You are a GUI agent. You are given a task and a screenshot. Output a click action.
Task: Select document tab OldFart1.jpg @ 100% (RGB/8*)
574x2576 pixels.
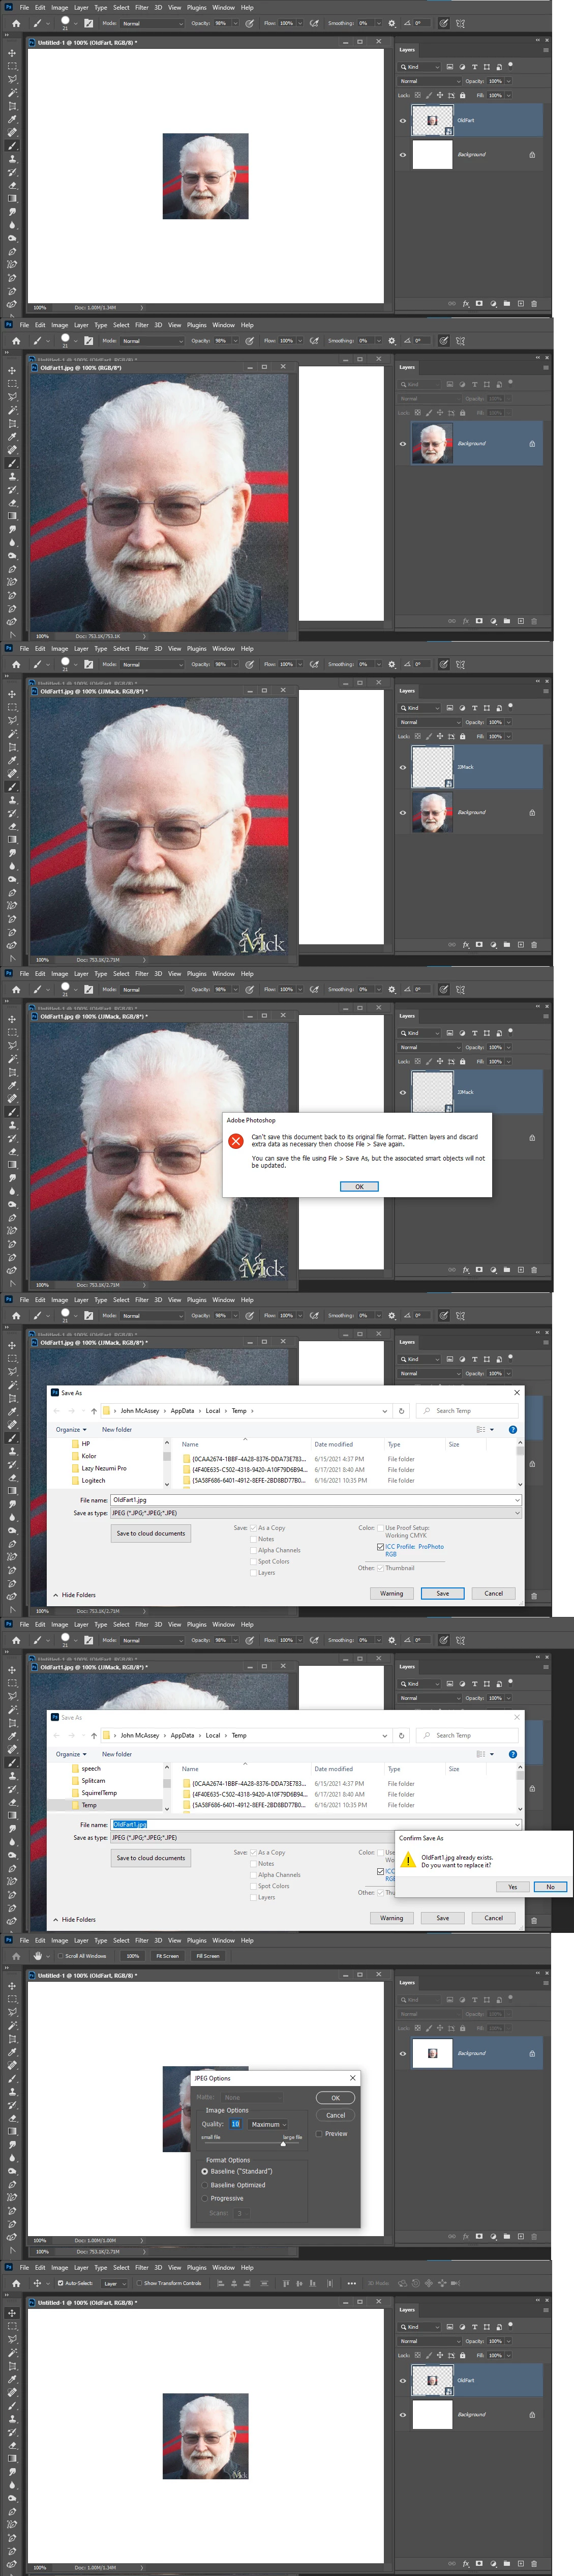pos(81,368)
